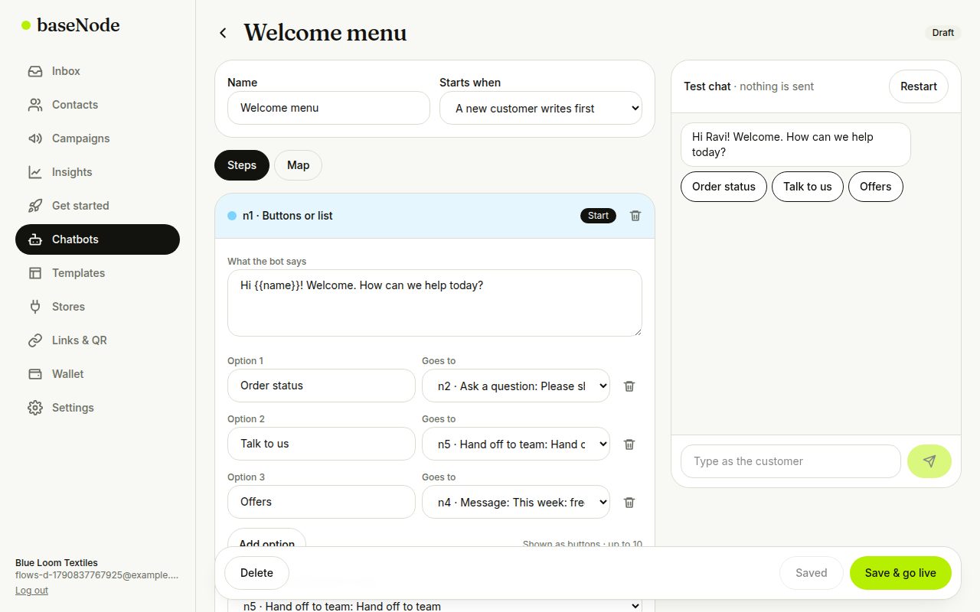Remove the Offers option via trash icon

pyautogui.click(x=629, y=503)
